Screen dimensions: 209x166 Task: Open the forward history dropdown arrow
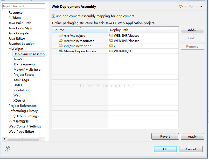tap(196, 6)
